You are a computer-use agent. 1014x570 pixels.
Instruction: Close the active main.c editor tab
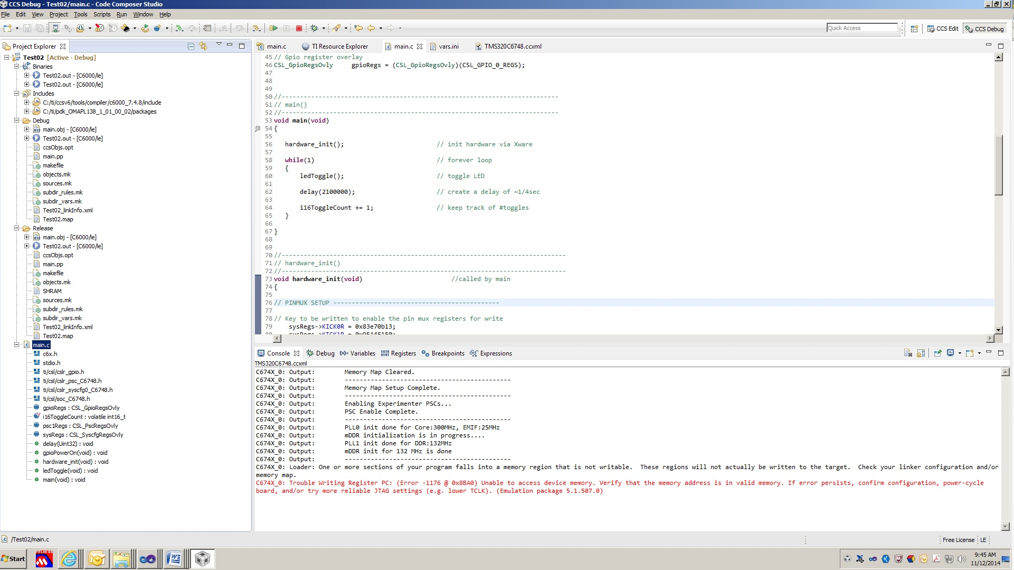[420, 46]
